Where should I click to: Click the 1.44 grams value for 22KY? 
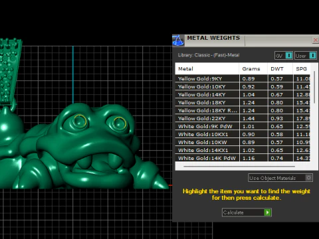pyautogui.click(x=249, y=119)
